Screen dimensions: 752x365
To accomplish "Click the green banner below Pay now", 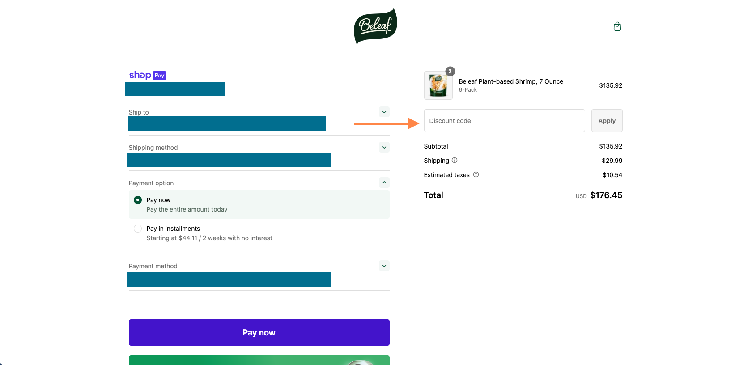I will [259, 360].
